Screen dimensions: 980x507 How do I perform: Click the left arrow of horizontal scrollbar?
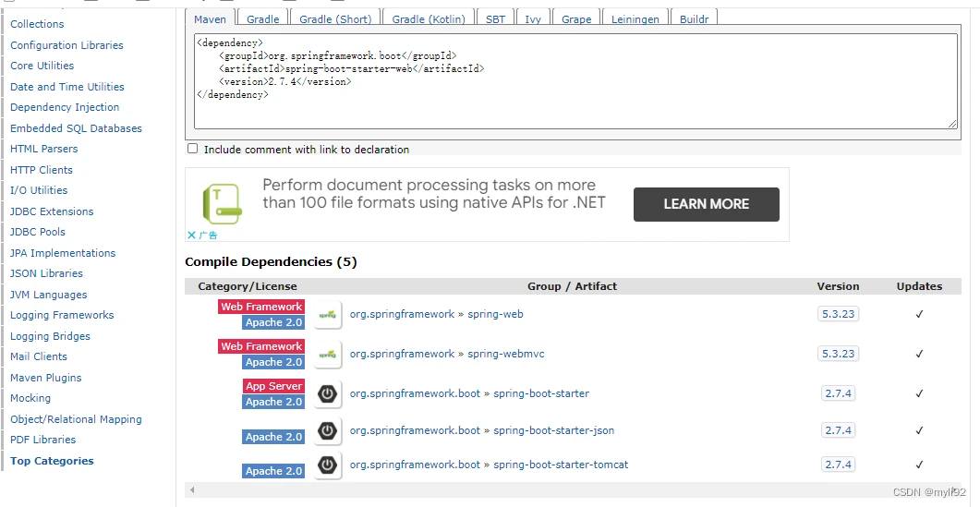click(x=192, y=490)
